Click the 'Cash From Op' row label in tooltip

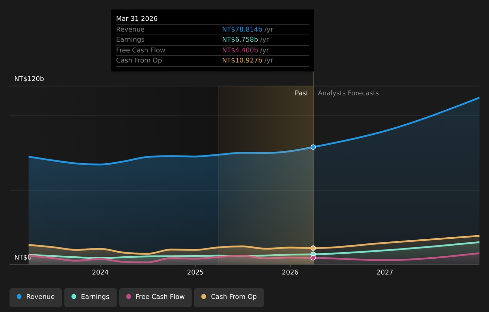point(139,60)
